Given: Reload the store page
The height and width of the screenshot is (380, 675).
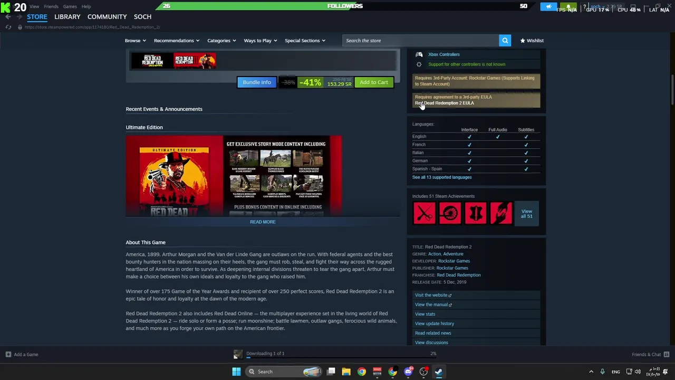Looking at the screenshot, I should point(8,27).
